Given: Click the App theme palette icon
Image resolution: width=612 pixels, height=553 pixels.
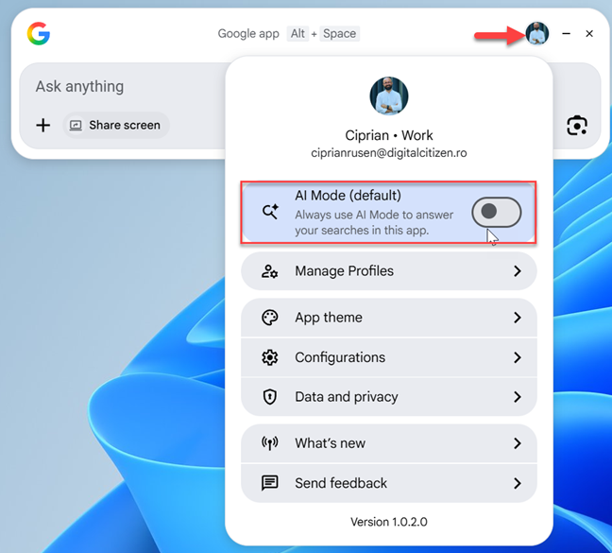Looking at the screenshot, I should [270, 318].
